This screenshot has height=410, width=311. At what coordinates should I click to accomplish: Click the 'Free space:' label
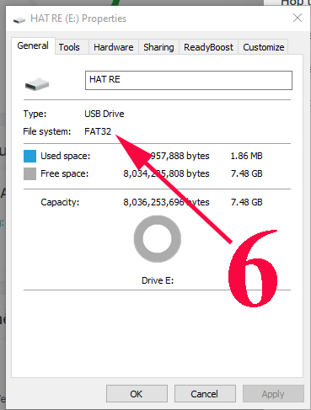[x=65, y=173]
